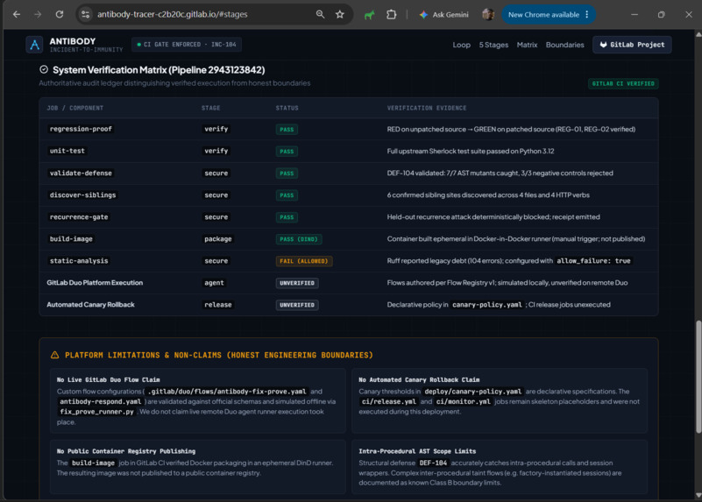Viewport: 702px width, 502px height.
Task: Click the Antibody logo icon
Action: tap(34, 45)
